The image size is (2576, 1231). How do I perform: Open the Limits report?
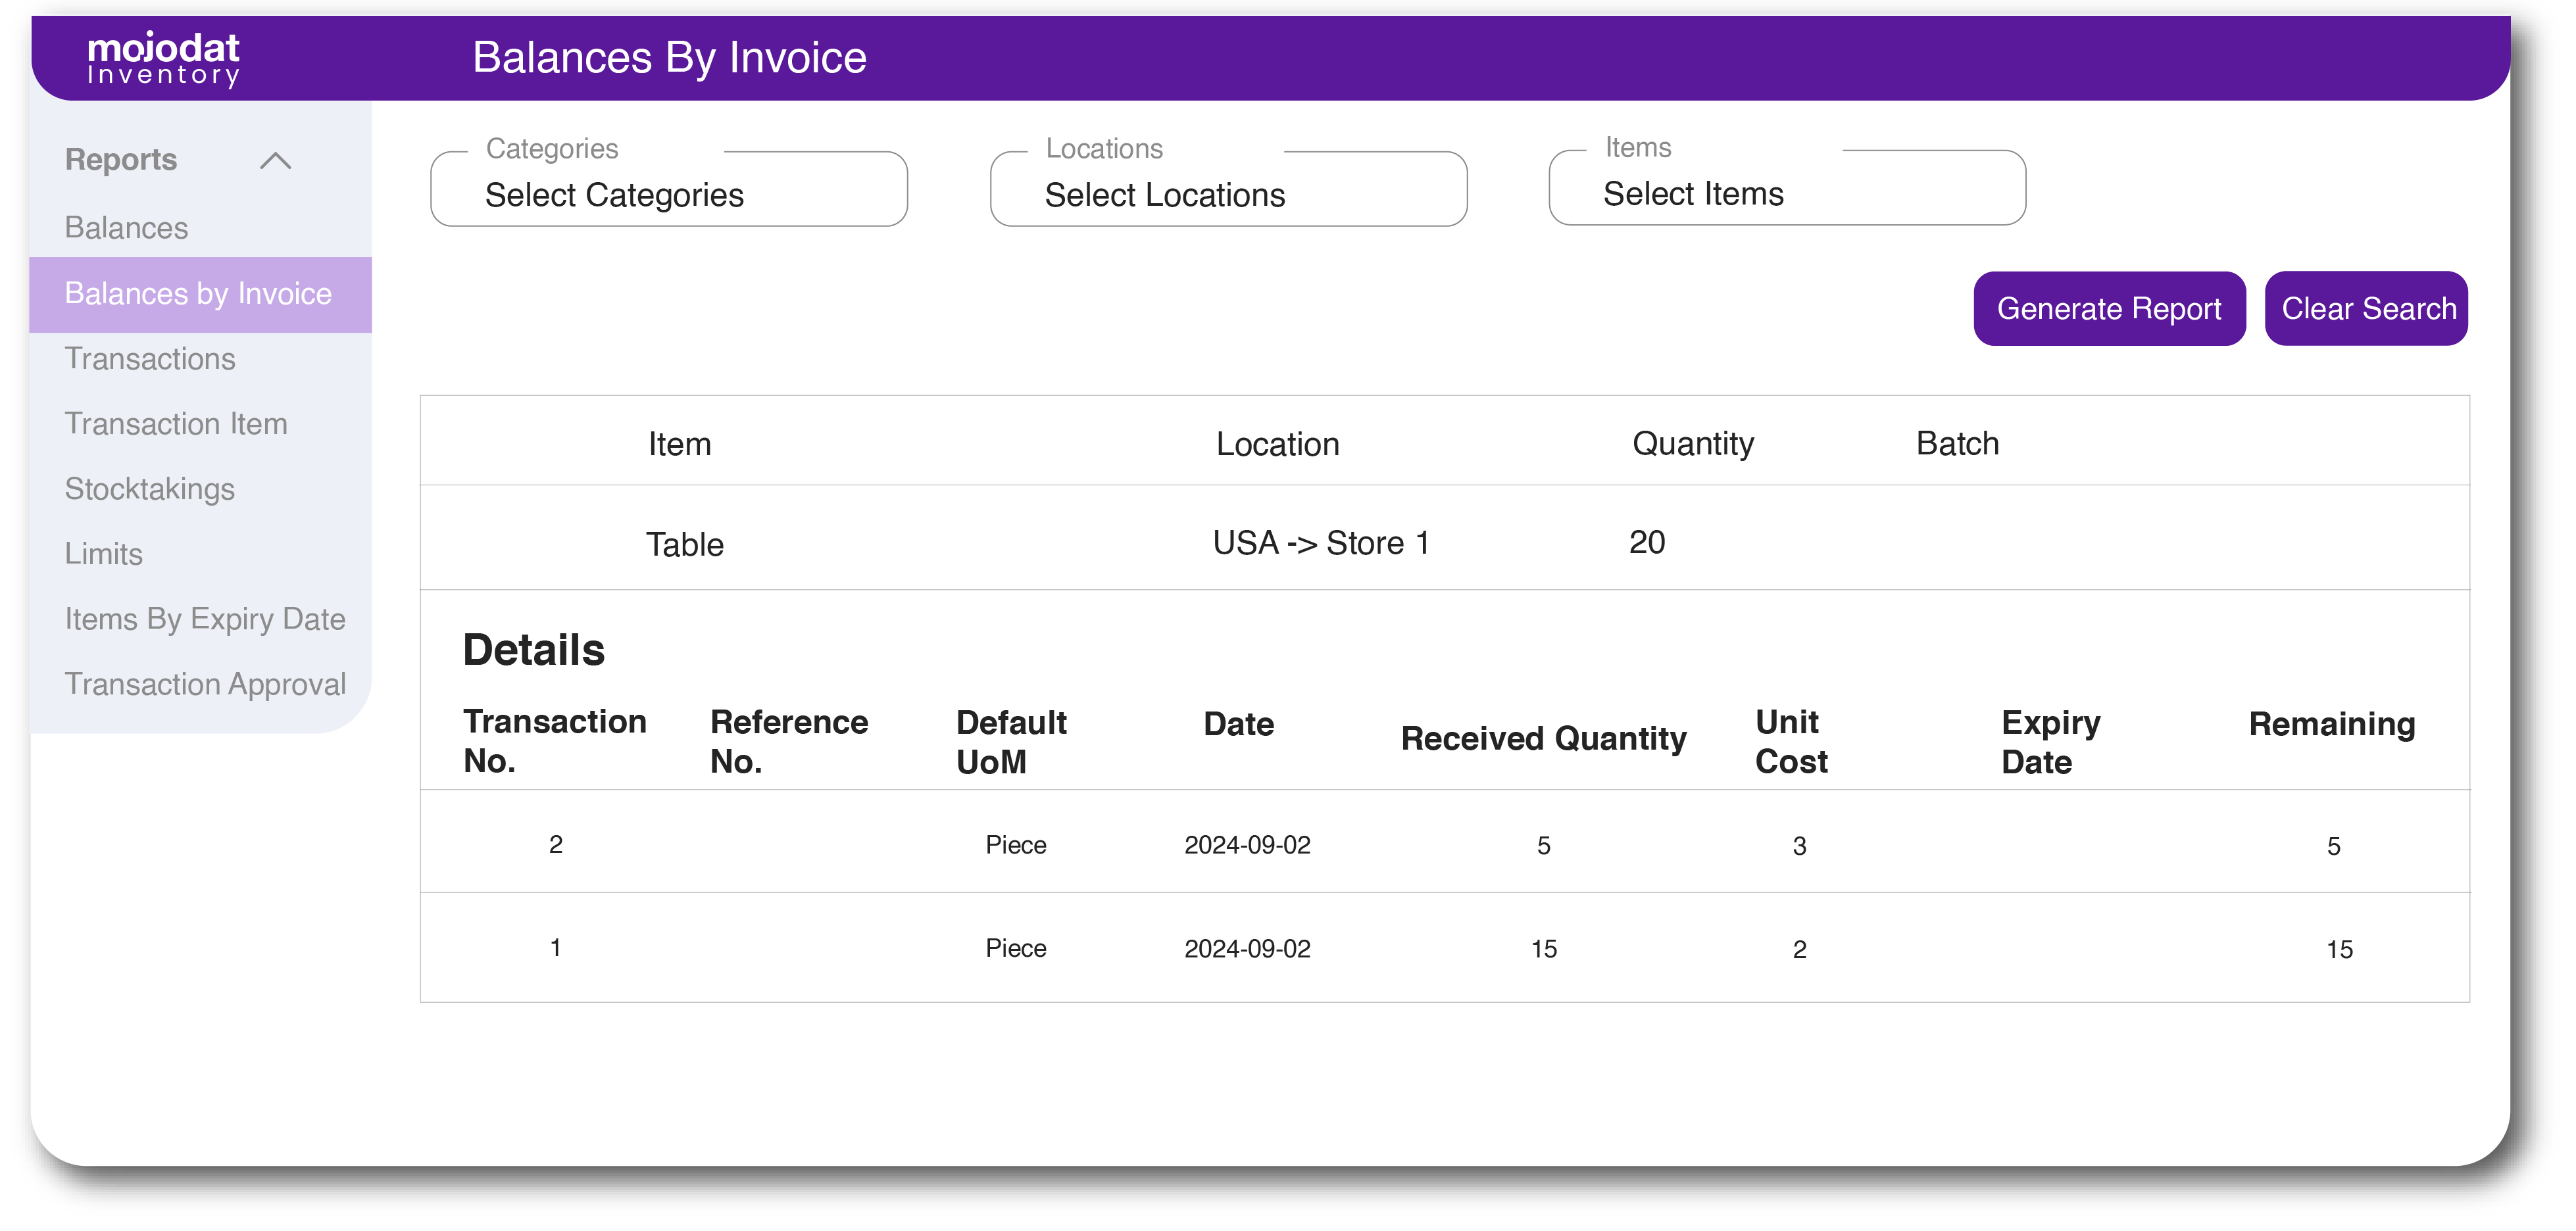[x=104, y=554]
